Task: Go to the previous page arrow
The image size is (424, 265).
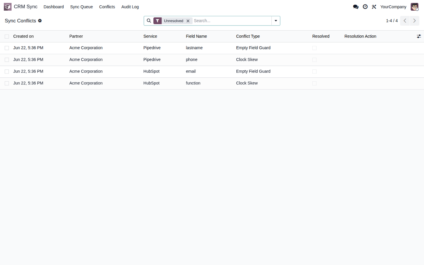Action: point(405,21)
